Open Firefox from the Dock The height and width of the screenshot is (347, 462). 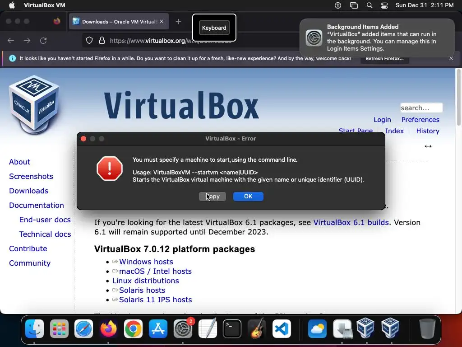pos(108,328)
